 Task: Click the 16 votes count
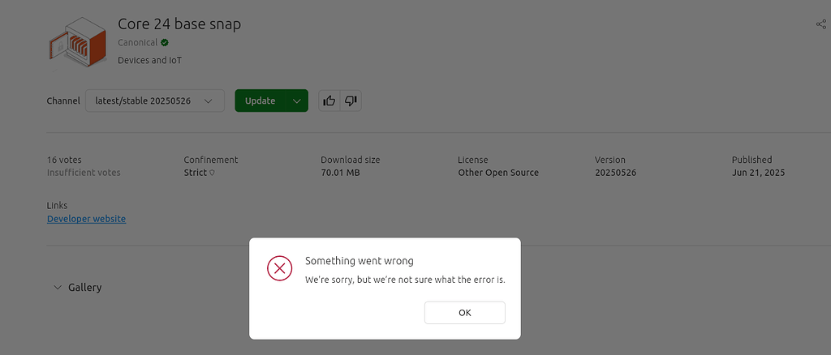click(64, 160)
